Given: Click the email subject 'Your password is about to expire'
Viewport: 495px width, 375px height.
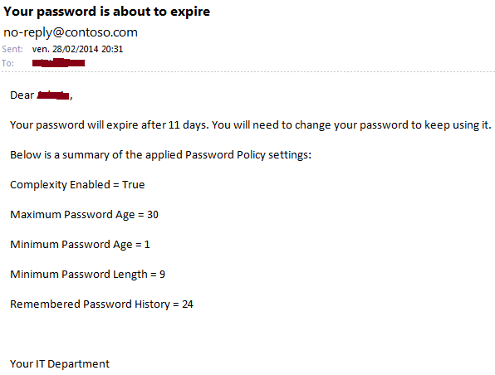Looking at the screenshot, I should point(106,12).
